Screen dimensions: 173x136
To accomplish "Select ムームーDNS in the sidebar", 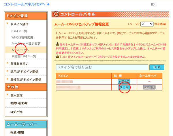I will [20, 50].
